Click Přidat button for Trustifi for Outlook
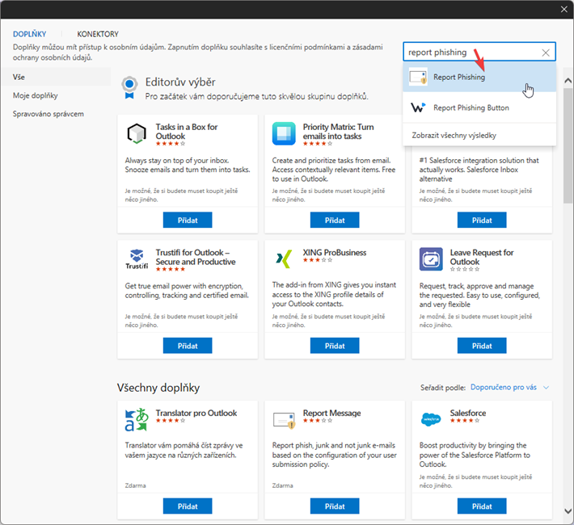Screen dimensions: 574x525 (188, 345)
